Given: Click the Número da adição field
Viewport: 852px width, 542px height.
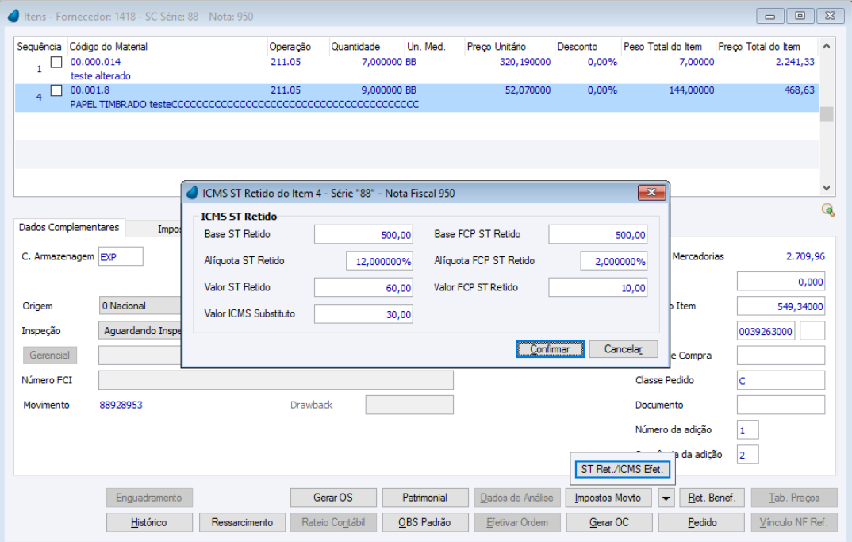Looking at the screenshot, I should point(747,430).
